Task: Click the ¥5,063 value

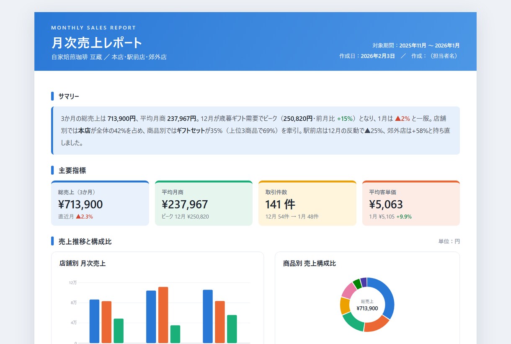Action: pyautogui.click(x=386, y=204)
